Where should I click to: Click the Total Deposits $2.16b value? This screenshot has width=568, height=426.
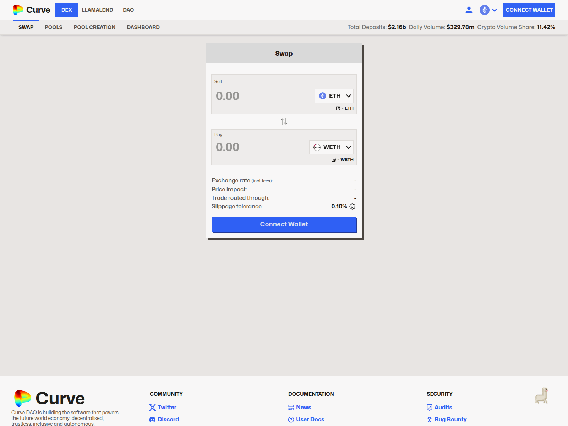point(397,27)
